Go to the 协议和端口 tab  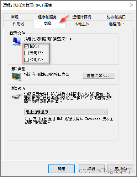(116, 17)
